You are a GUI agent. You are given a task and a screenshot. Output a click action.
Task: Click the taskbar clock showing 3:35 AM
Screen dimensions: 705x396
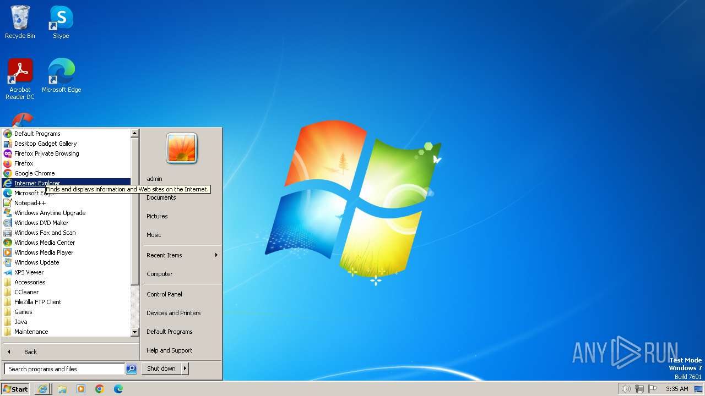point(677,389)
